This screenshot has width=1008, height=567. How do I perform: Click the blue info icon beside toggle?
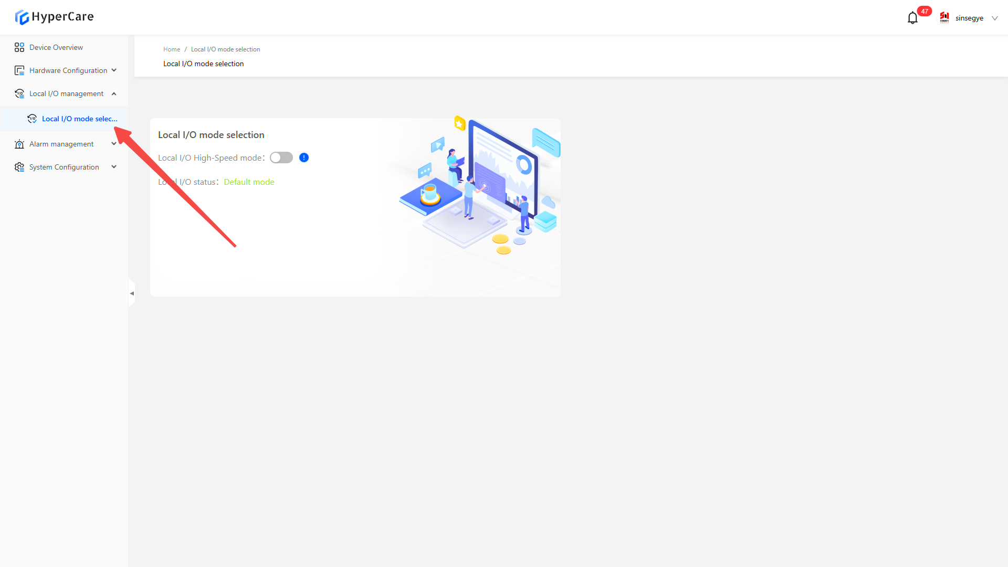(304, 157)
